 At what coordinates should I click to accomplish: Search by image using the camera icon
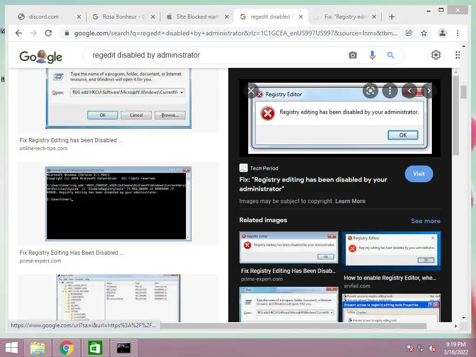[353, 55]
